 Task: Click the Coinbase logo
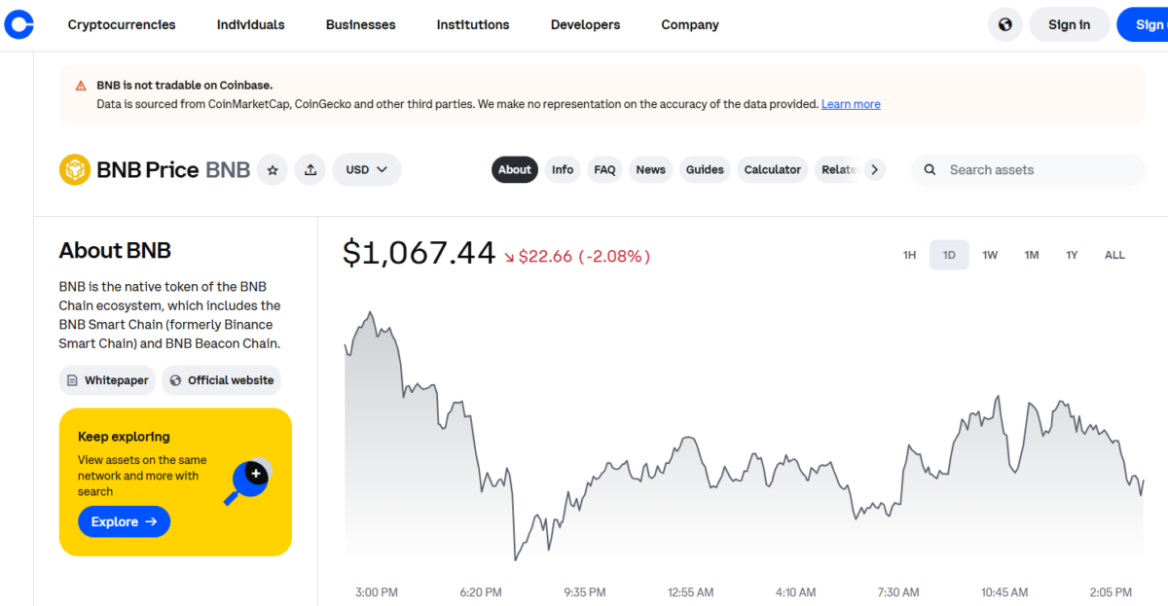(x=18, y=24)
